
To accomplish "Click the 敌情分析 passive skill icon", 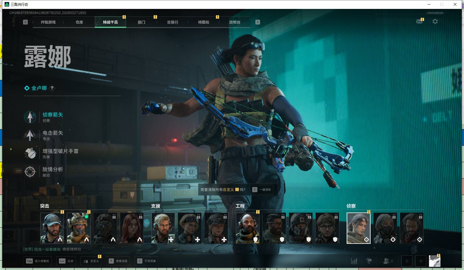I will coord(30,172).
